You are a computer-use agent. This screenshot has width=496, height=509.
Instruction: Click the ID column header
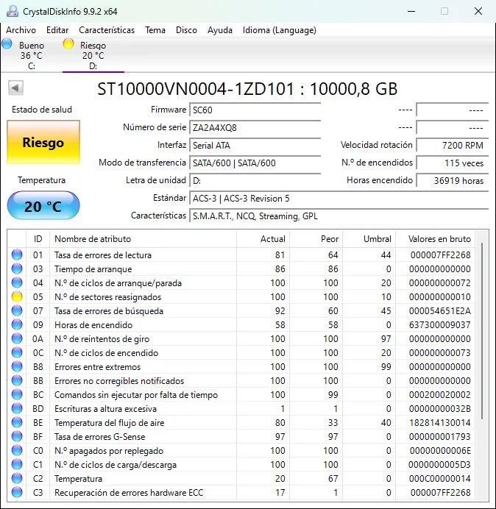tap(38, 239)
